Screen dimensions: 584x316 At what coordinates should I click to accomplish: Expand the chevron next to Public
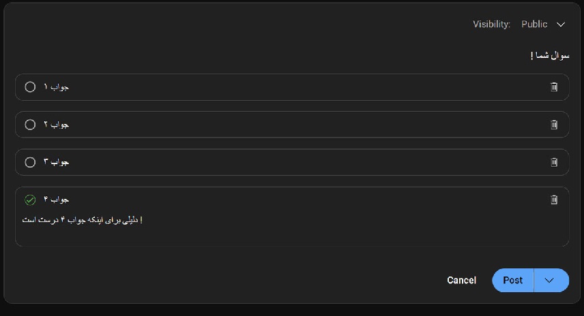point(561,25)
